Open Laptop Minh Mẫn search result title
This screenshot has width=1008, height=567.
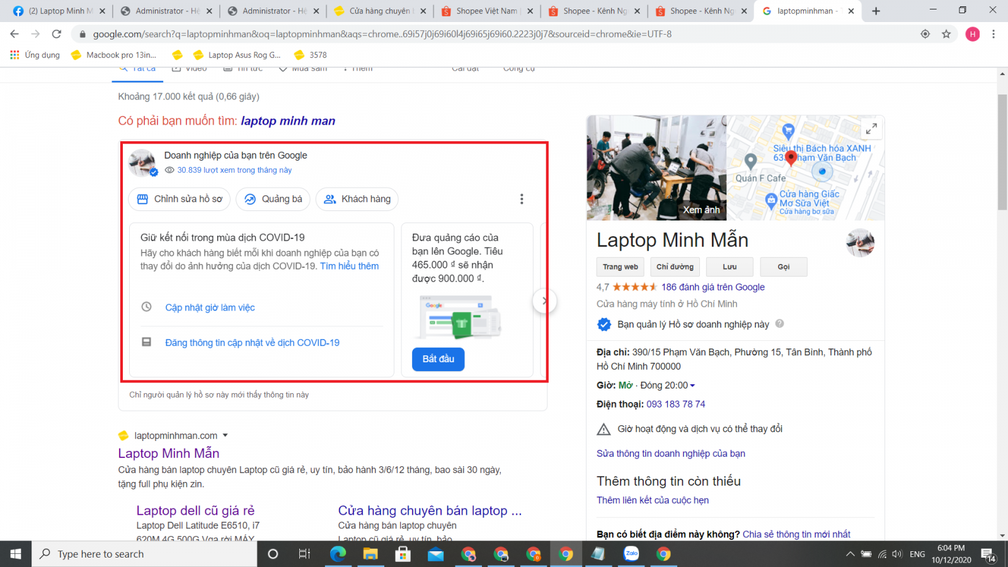pyautogui.click(x=169, y=454)
